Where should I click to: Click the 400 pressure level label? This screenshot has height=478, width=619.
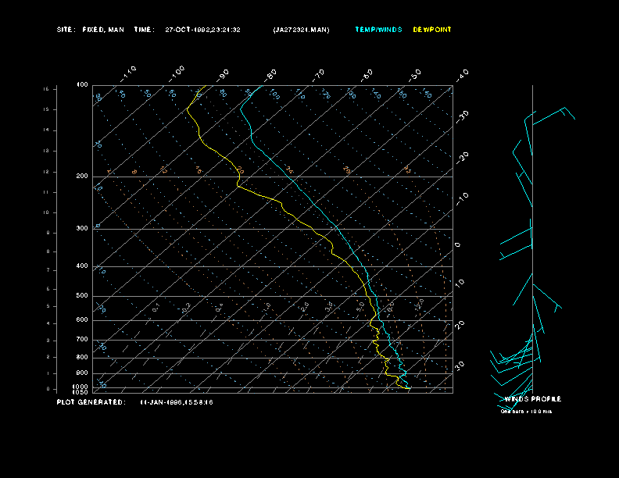[82, 266]
